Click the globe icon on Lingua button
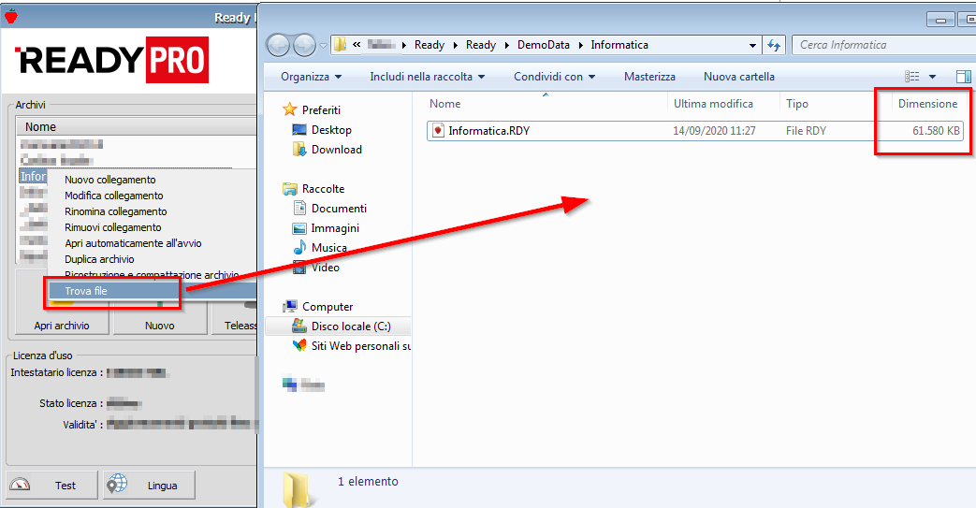Screen dimensions: 976x508 pos(116,484)
